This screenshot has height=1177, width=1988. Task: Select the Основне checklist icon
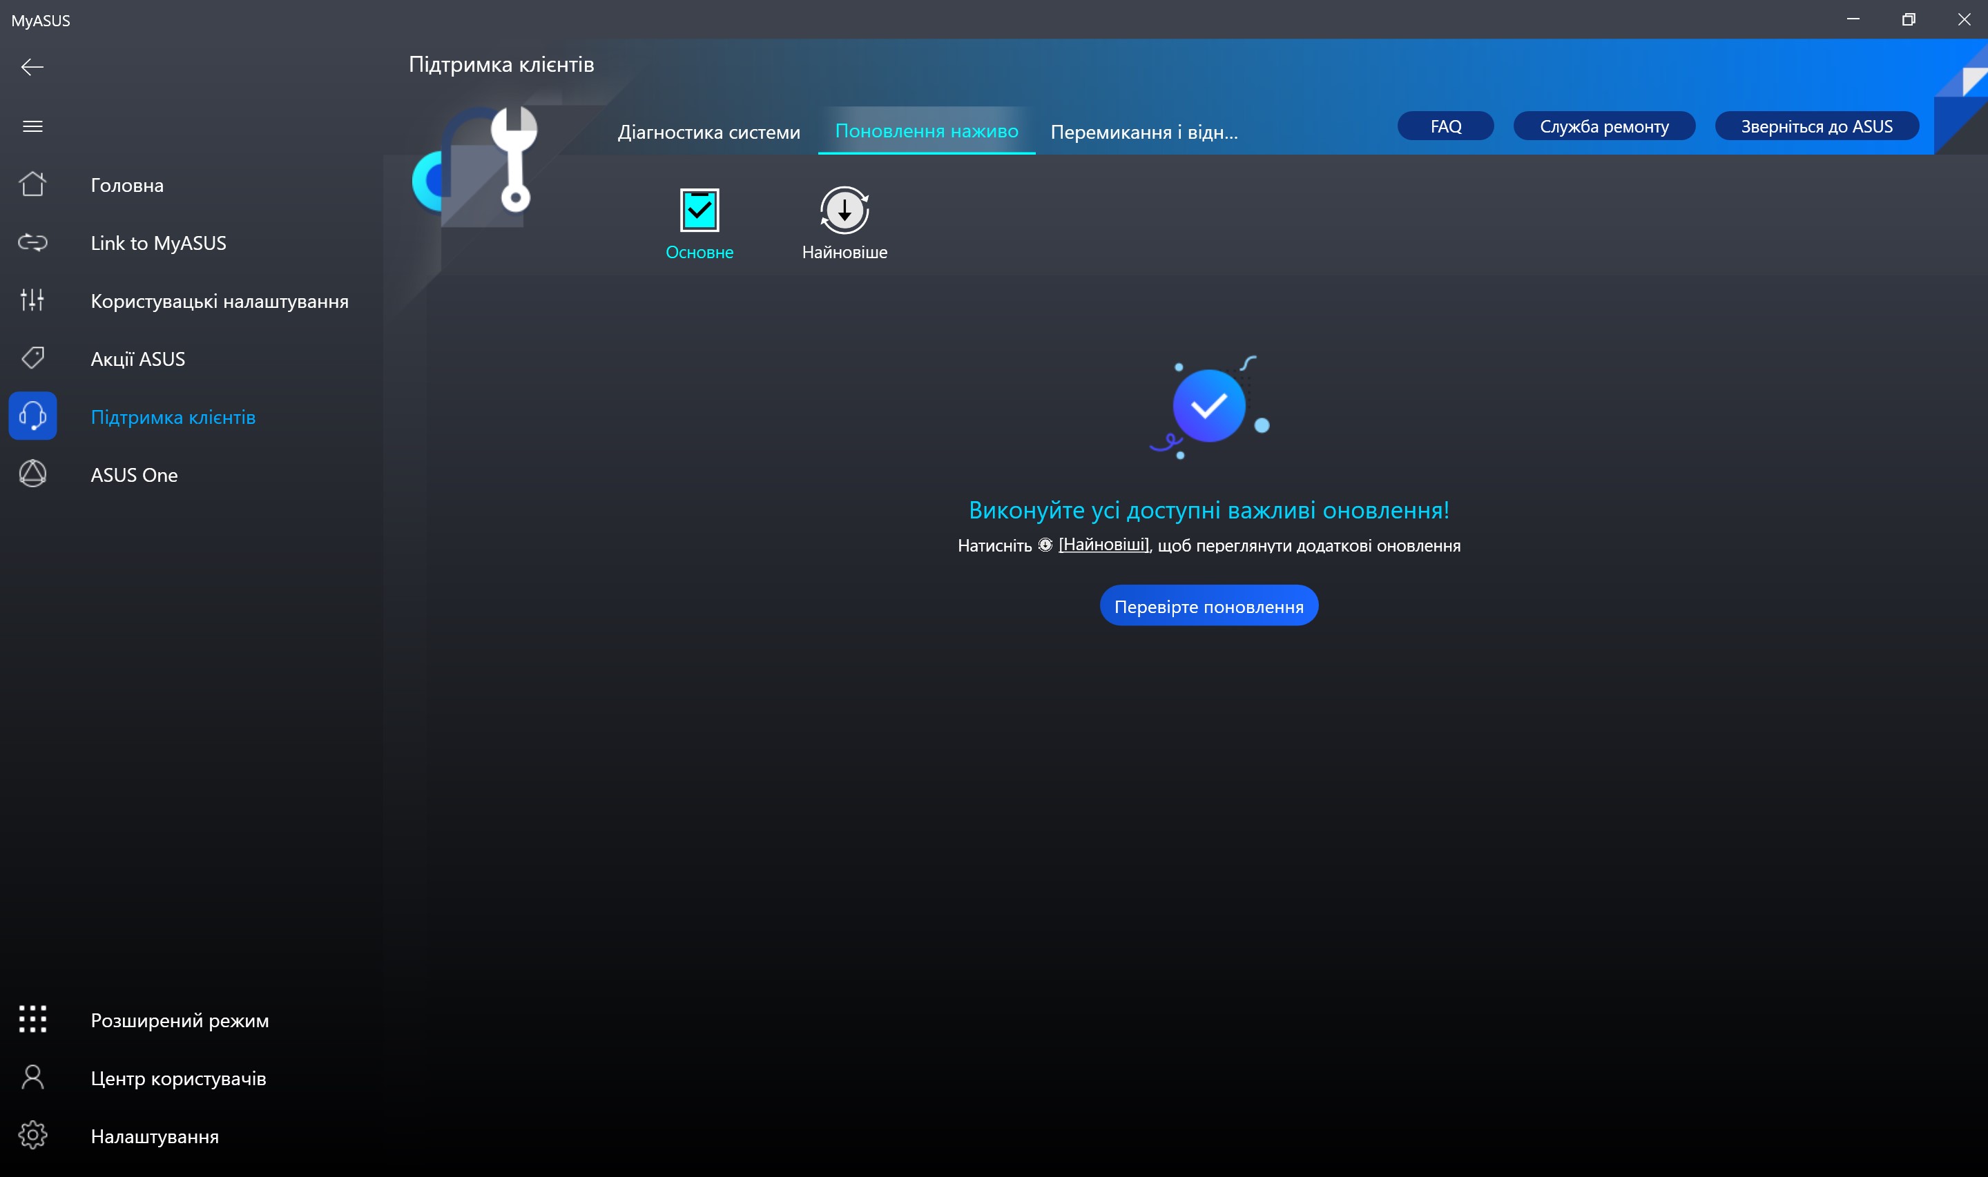point(699,211)
